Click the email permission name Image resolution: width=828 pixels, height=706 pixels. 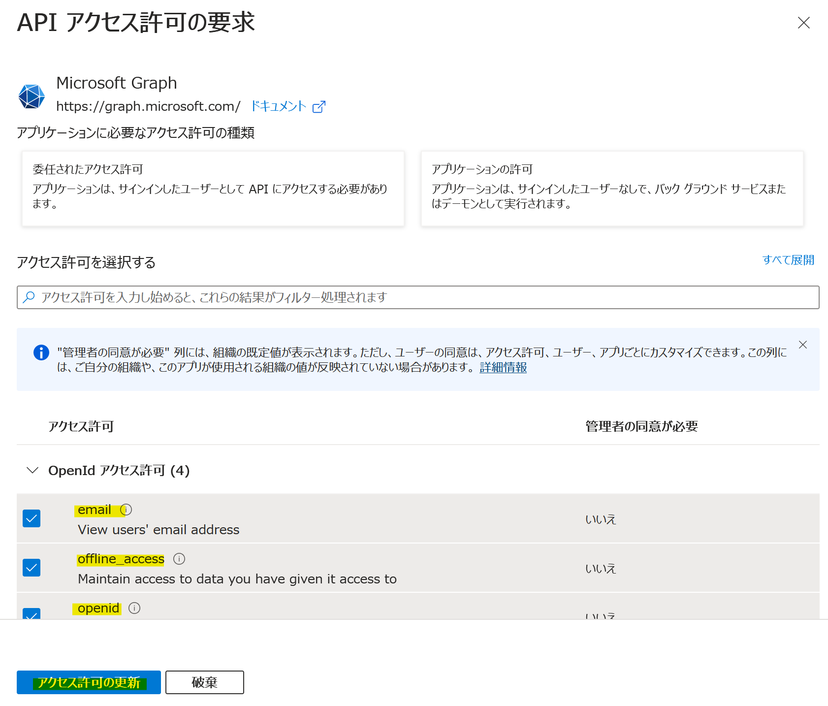click(x=95, y=510)
